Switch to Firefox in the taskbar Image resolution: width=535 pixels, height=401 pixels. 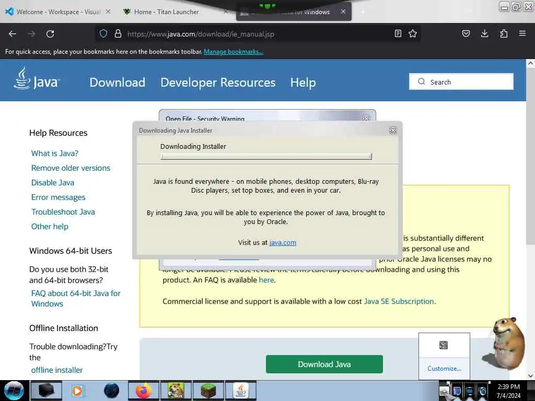144,391
